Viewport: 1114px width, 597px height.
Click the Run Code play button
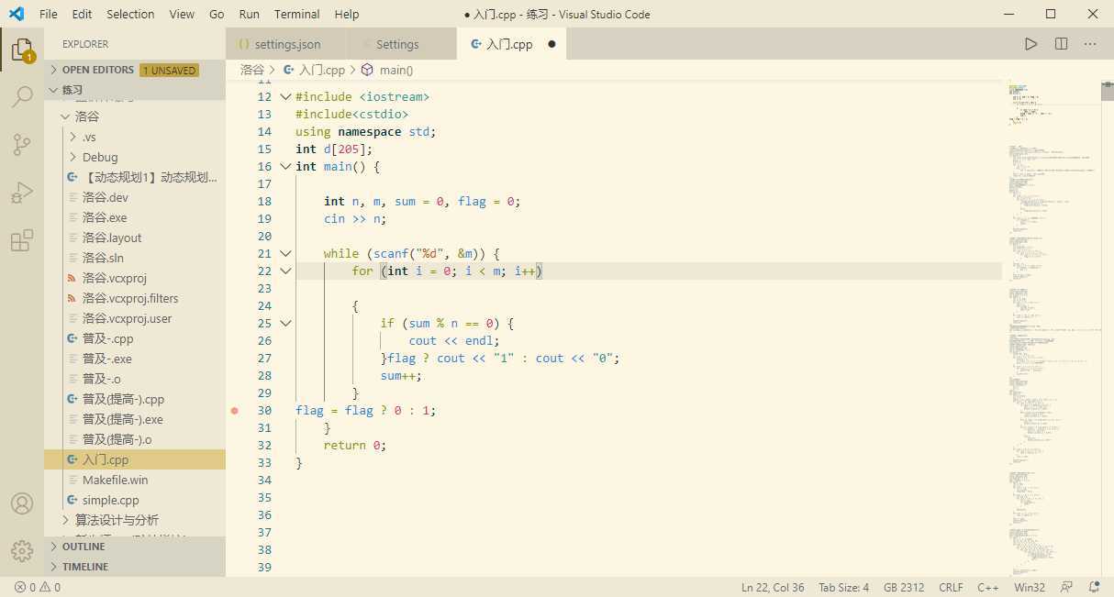coord(1031,44)
